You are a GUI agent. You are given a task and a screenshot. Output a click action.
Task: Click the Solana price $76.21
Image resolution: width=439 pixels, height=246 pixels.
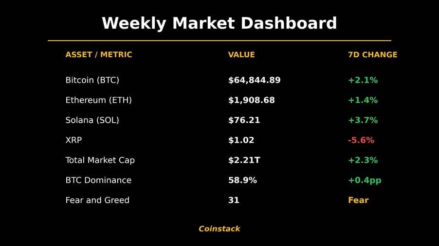pos(244,120)
